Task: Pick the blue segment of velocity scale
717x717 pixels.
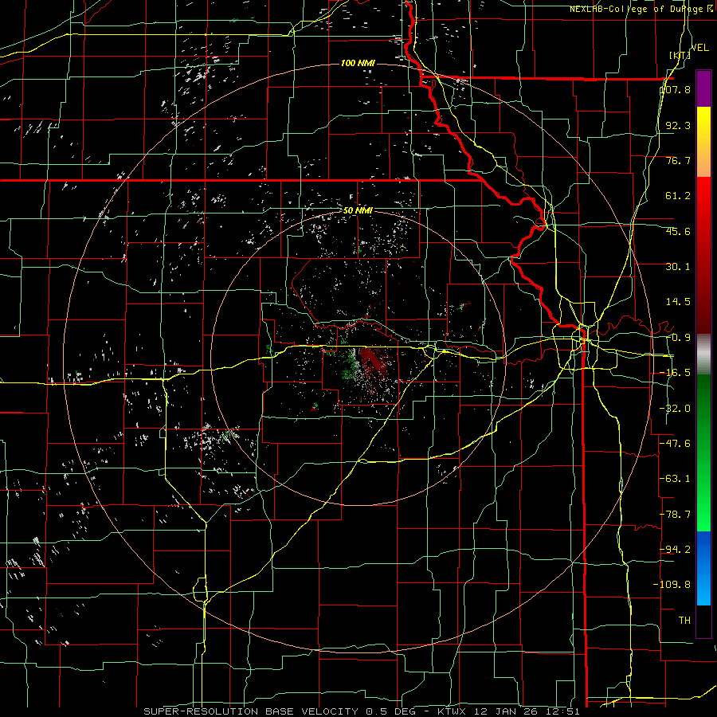Action: [703, 568]
